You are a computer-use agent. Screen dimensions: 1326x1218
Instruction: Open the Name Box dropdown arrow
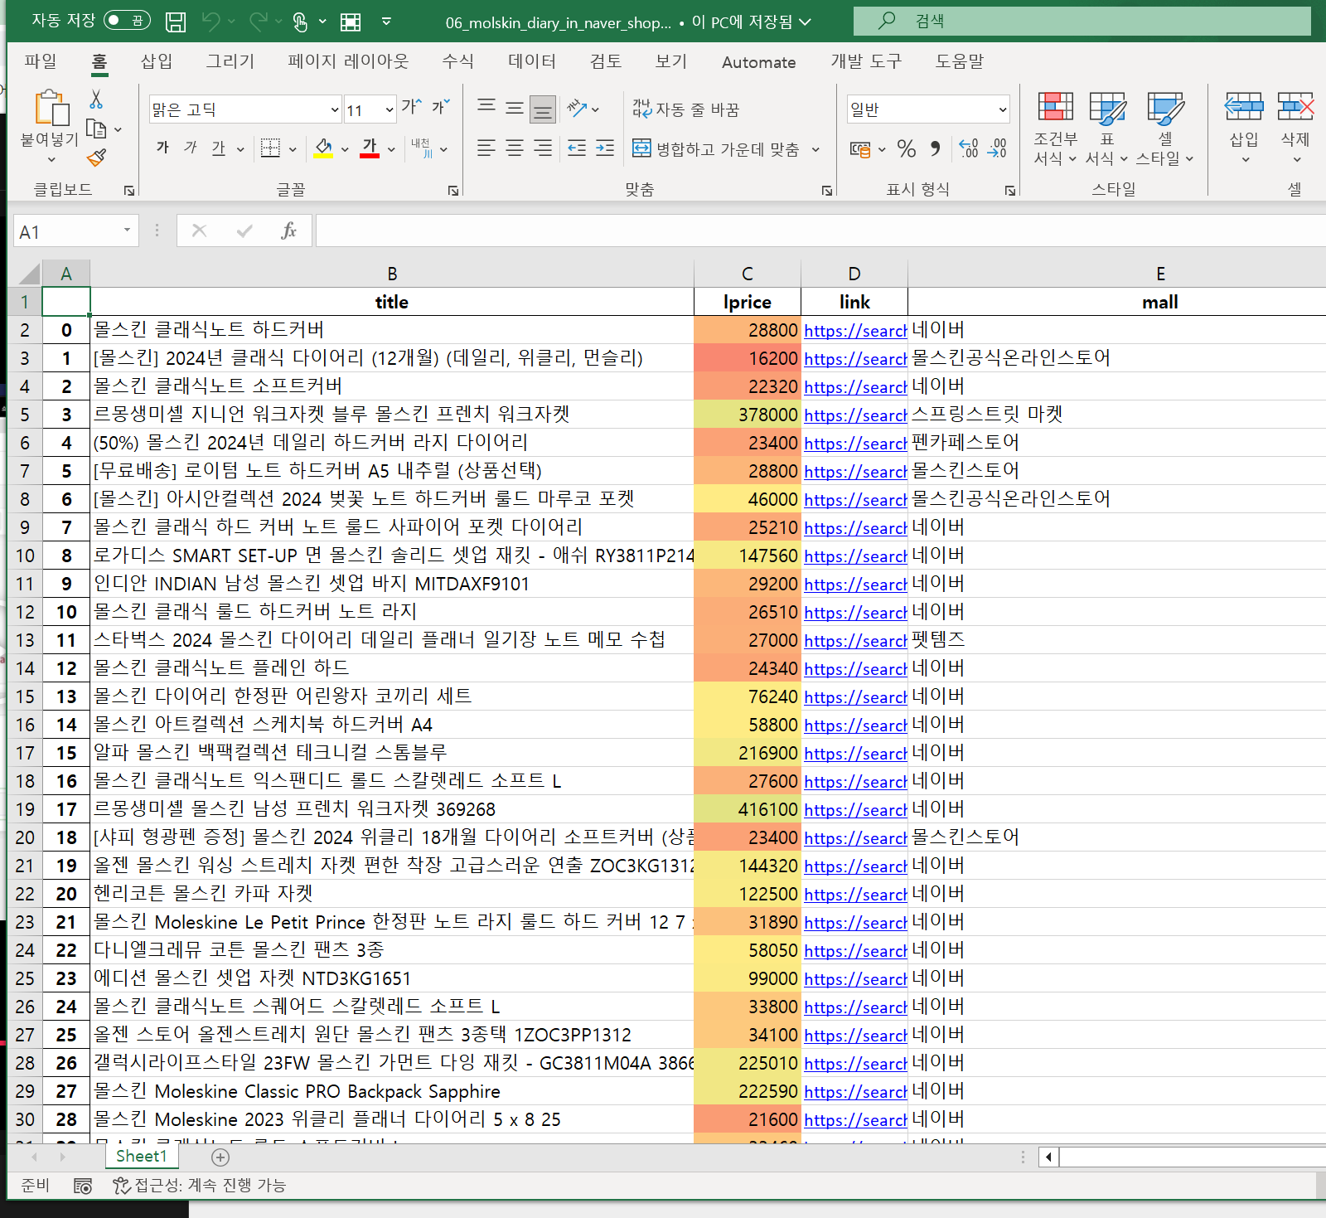[127, 230]
